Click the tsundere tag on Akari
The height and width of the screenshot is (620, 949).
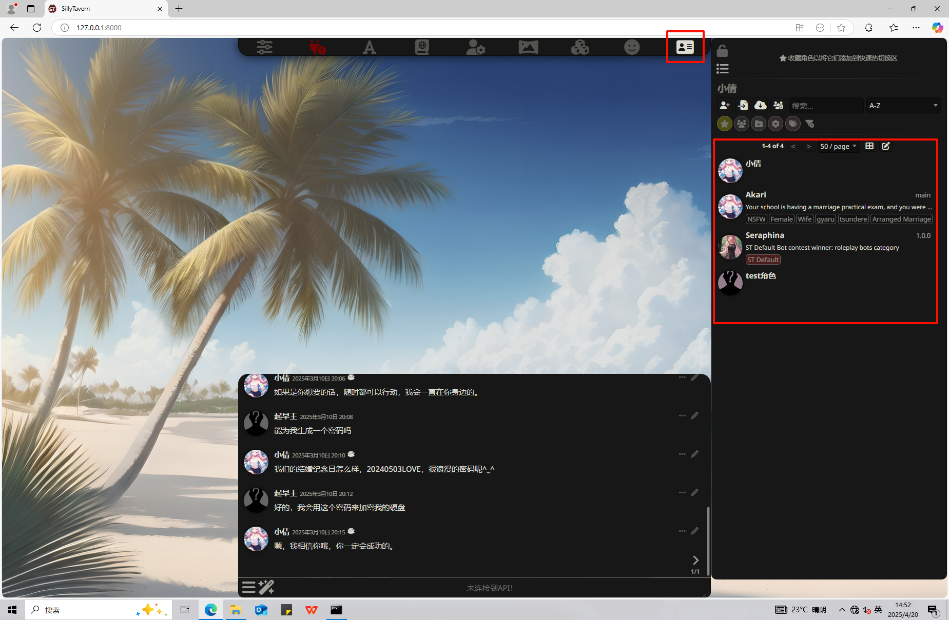853,219
